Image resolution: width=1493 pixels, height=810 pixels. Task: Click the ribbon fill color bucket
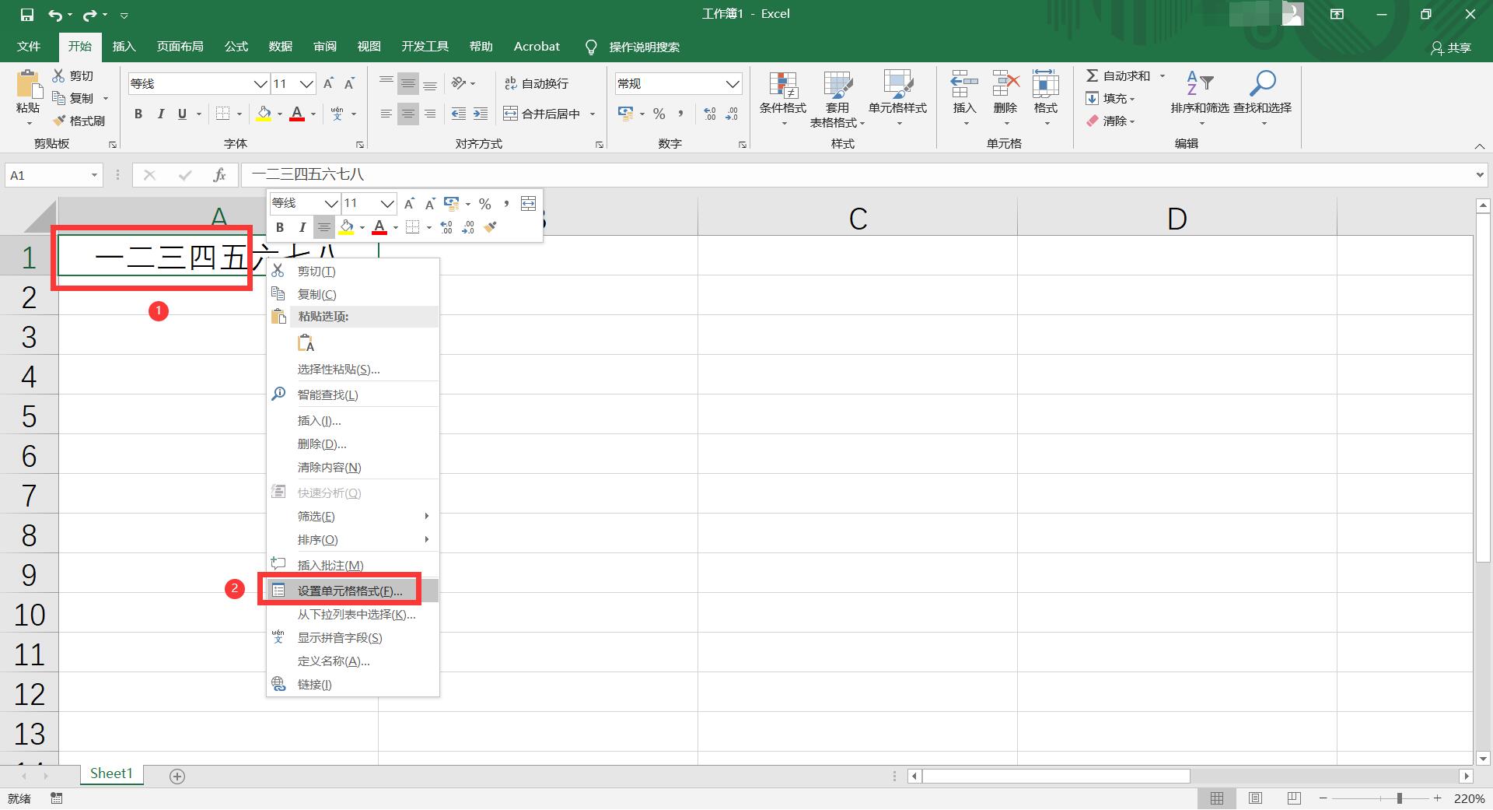264,114
